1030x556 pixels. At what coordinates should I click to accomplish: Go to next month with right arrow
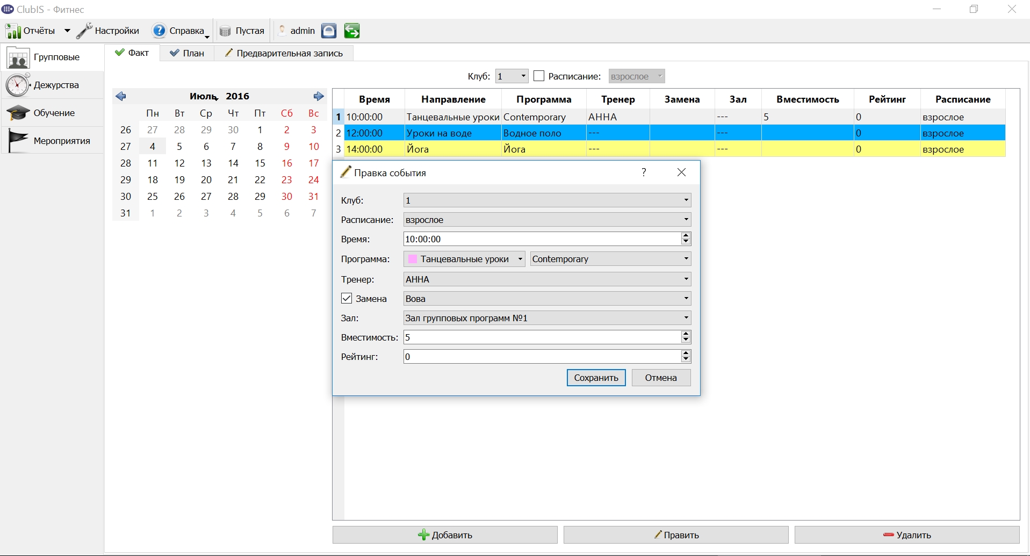(319, 96)
